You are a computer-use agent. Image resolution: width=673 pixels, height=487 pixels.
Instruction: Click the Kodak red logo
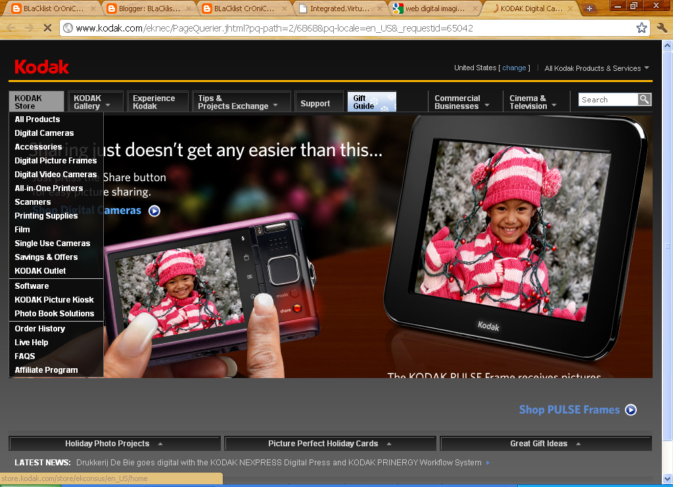click(41, 67)
